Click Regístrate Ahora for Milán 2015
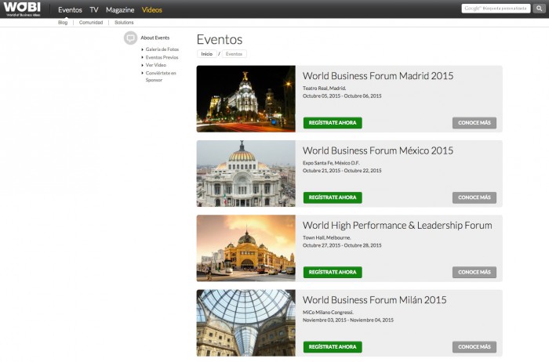 (333, 347)
